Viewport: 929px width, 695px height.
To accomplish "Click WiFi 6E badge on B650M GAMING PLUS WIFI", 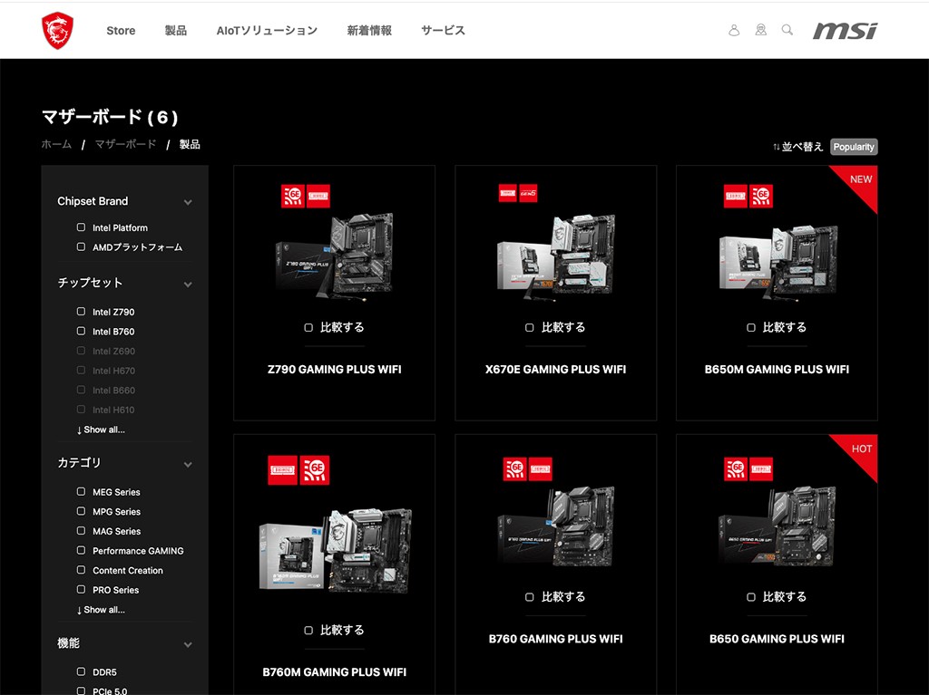I will (x=761, y=196).
